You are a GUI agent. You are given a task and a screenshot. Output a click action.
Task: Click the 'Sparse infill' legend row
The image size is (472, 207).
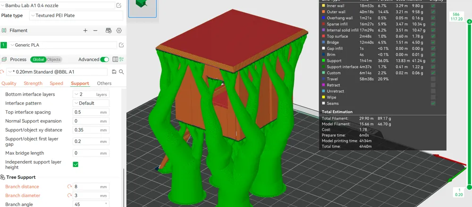379,24
